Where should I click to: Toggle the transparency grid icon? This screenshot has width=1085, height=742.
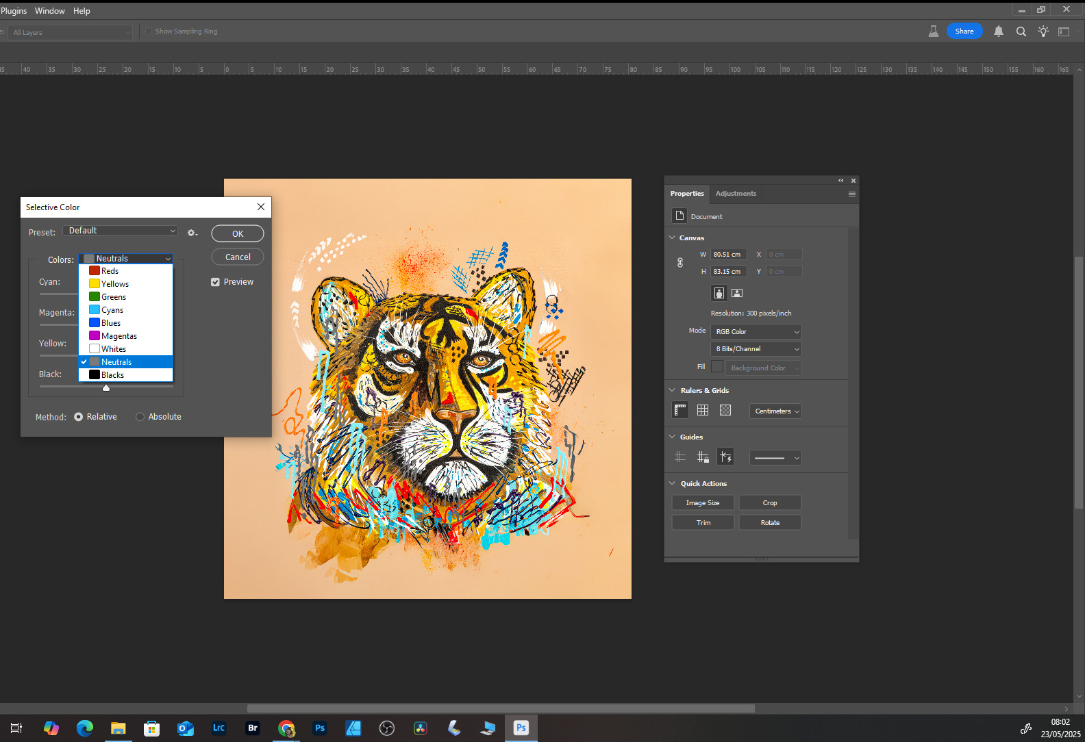tap(725, 410)
